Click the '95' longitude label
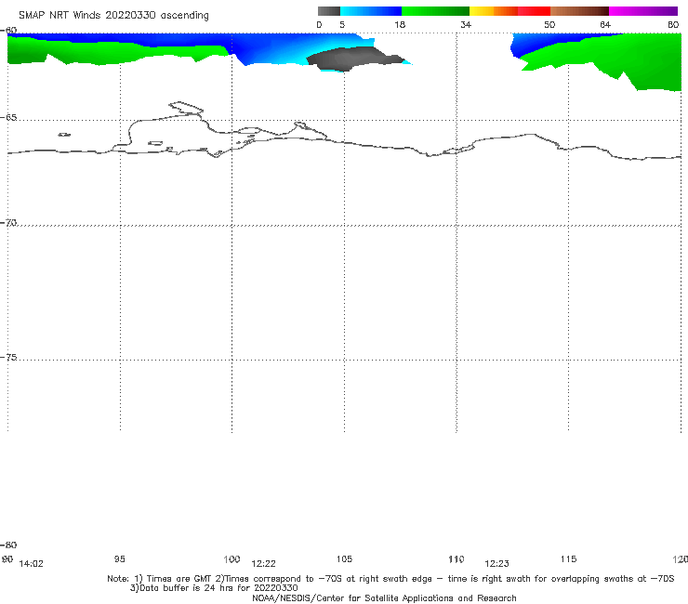This screenshot has width=688, height=604. coord(120,558)
